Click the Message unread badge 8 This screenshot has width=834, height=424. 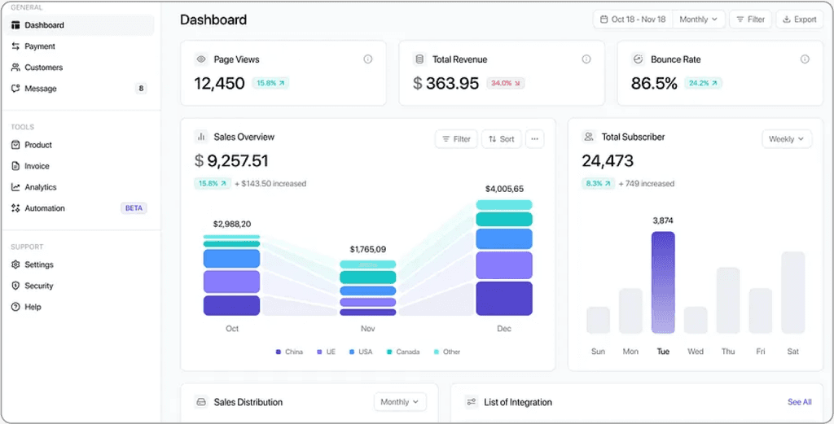141,89
